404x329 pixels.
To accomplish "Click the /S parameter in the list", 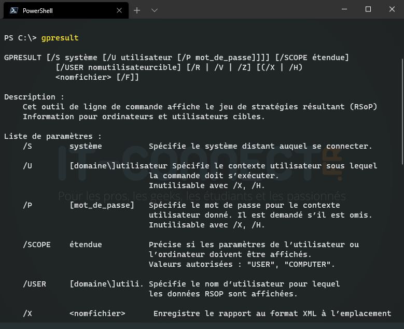I will pos(27,146).
